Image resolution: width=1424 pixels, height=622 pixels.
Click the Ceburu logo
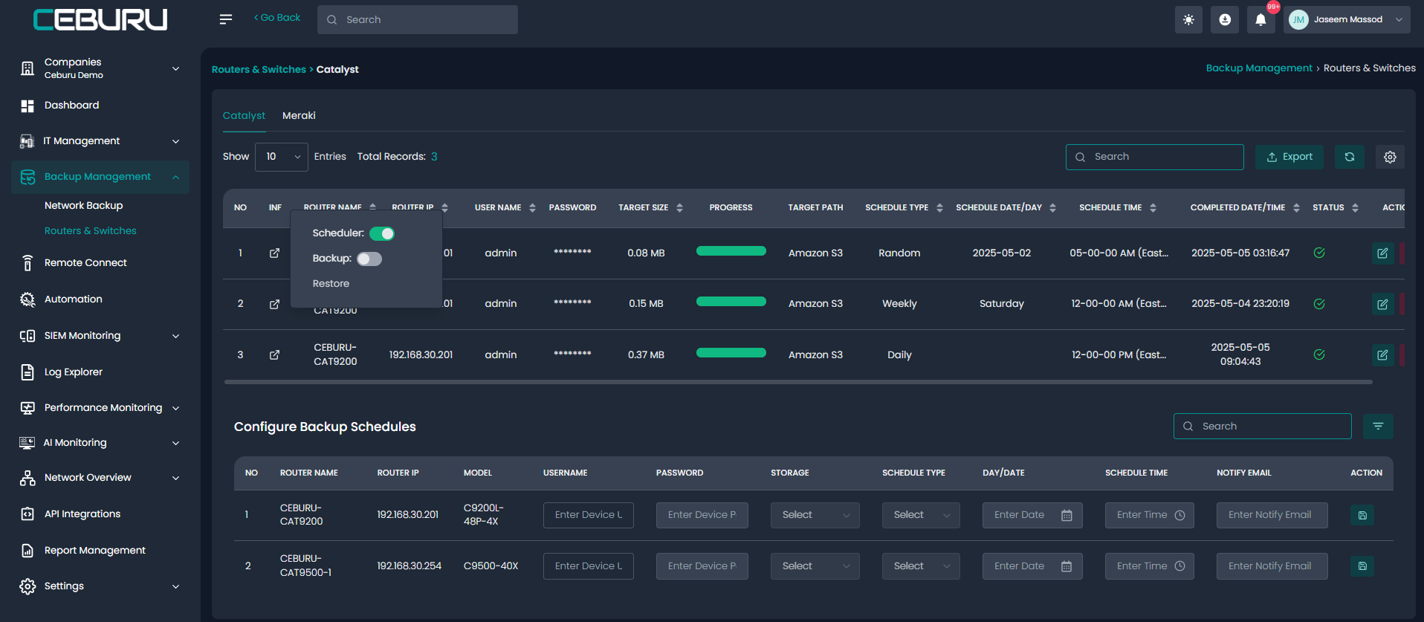[x=100, y=20]
